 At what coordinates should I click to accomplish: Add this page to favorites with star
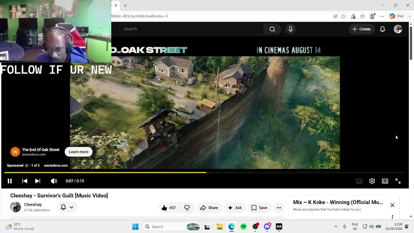tap(343, 16)
